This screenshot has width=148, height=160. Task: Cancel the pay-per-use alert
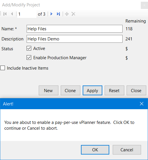point(127,150)
